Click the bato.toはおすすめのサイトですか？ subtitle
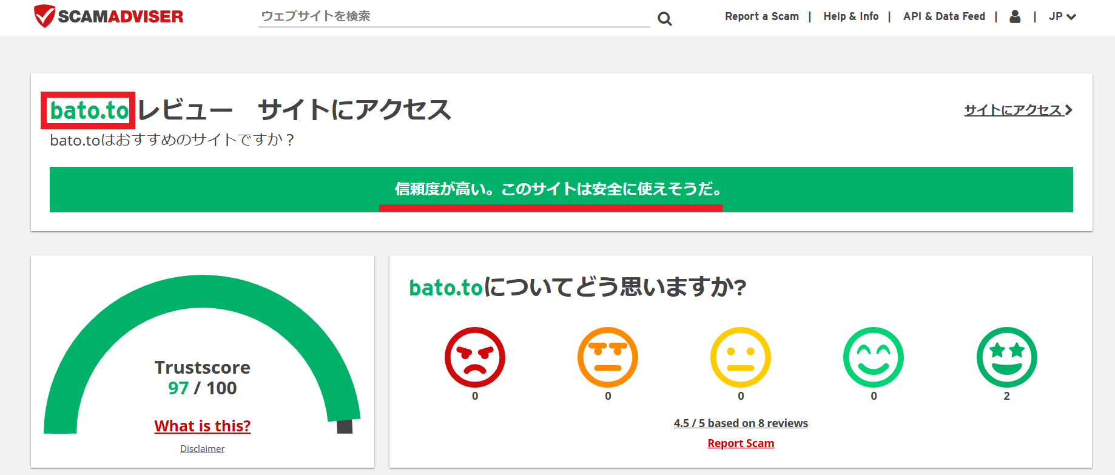This screenshot has width=1115, height=475. tap(172, 140)
